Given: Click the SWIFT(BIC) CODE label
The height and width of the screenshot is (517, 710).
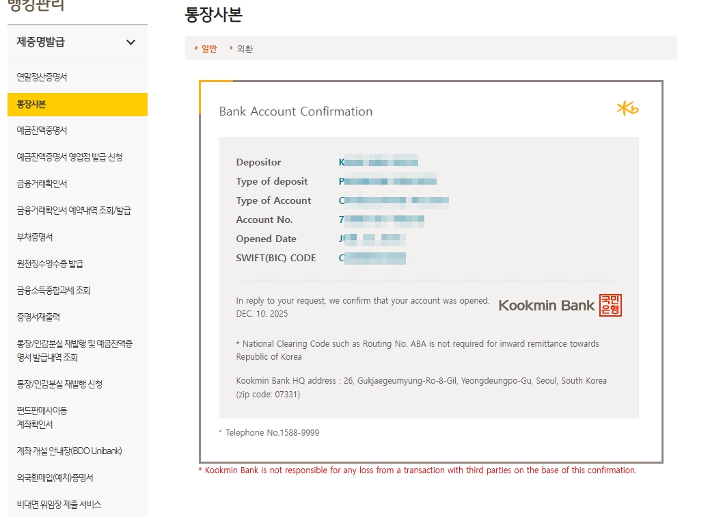Looking at the screenshot, I should click(276, 258).
